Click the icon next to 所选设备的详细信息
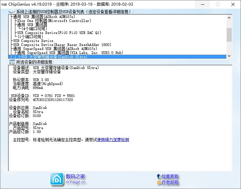Image resolution: width=241 pixels, height=189 pixels. (12, 62)
